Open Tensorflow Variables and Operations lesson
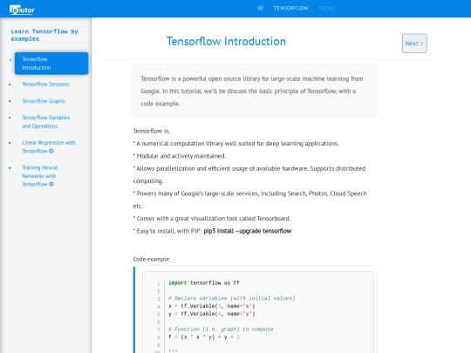 pyautogui.click(x=45, y=121)
